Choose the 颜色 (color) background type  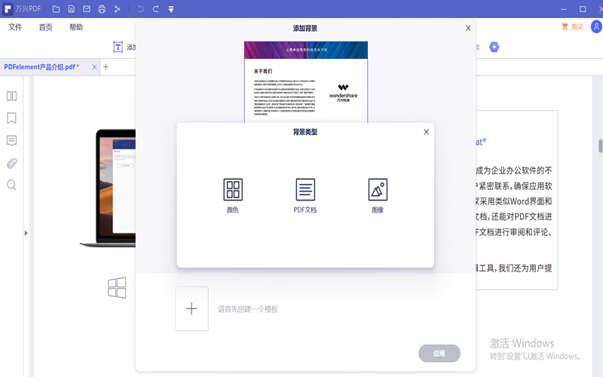[x=233, y=195]
